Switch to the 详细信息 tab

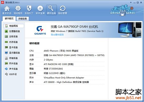(23, 19)
